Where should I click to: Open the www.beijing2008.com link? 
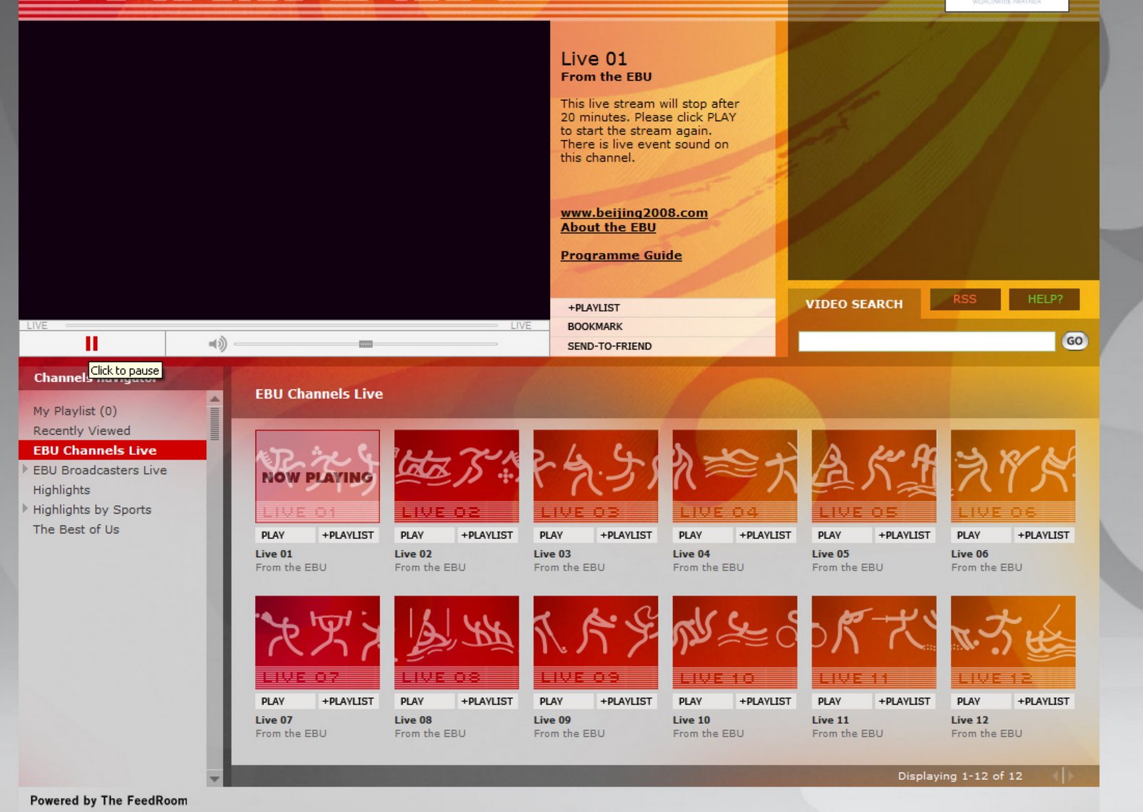click(x=634, y=212)
